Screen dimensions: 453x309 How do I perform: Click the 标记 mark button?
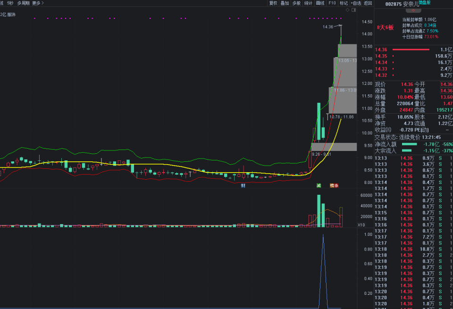pos(344,3)
